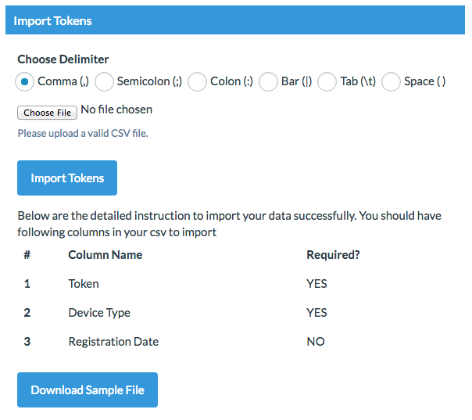
Task: Choose the Semicolon delimiter option
Action: 105,81
